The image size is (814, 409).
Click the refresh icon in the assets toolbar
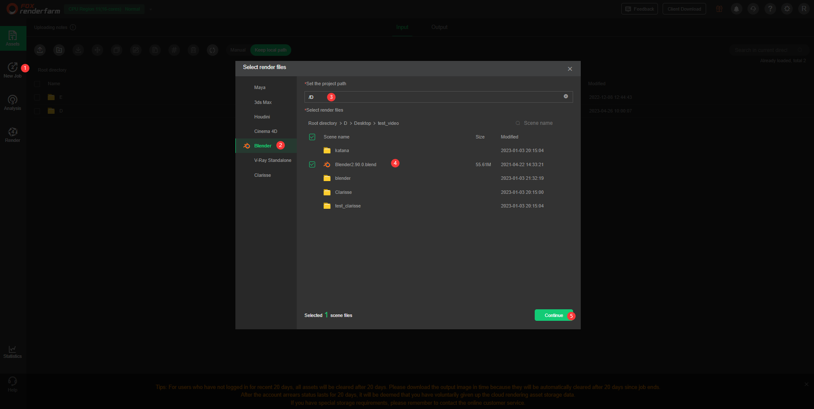coord(213,50)
